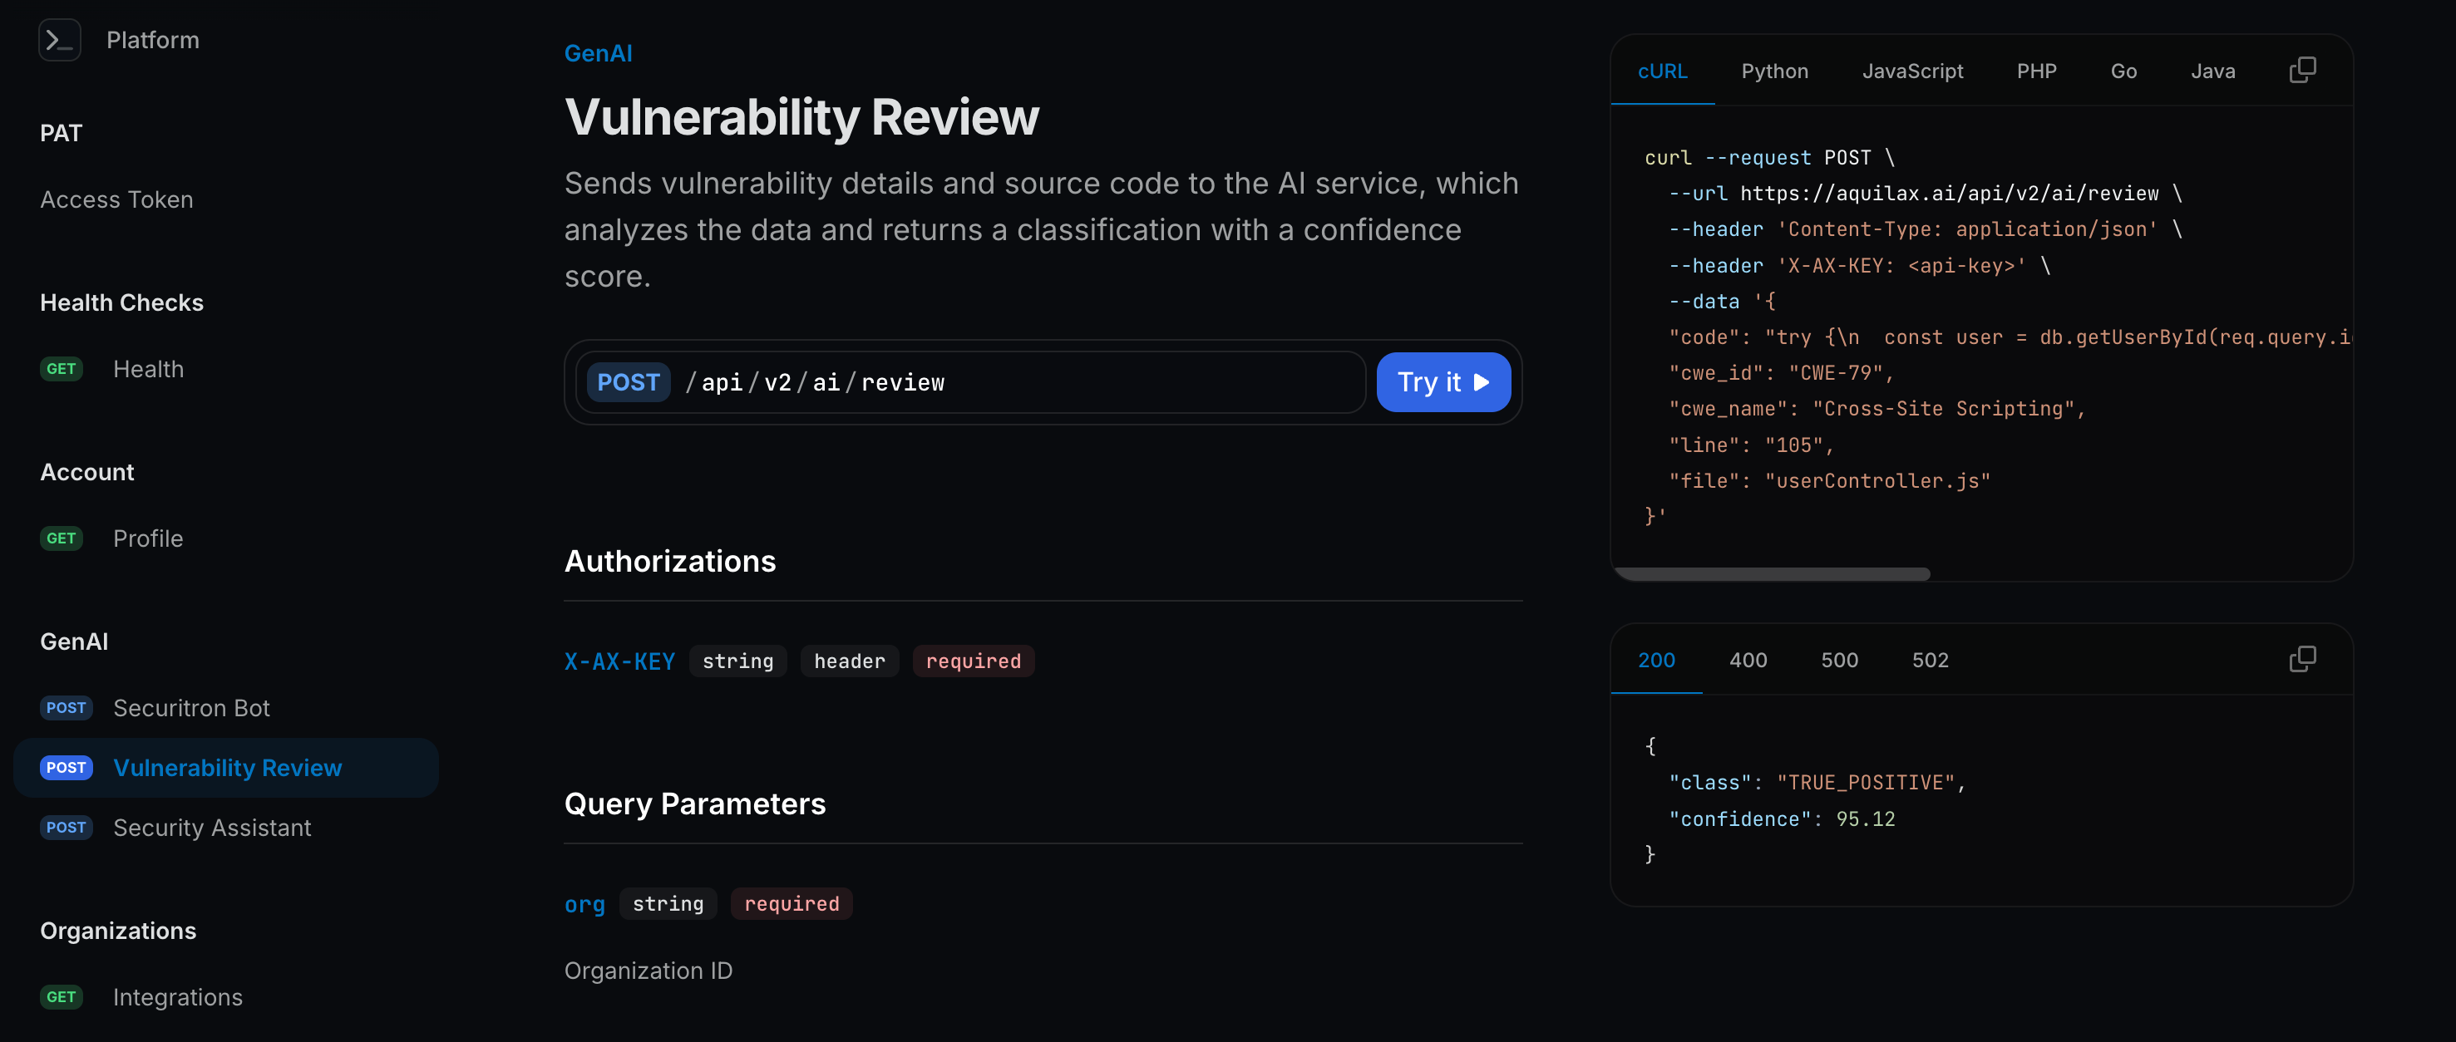Open the Profile endpoint page
Viewport: 2456px width, 1042px height.
coord(148,538)
